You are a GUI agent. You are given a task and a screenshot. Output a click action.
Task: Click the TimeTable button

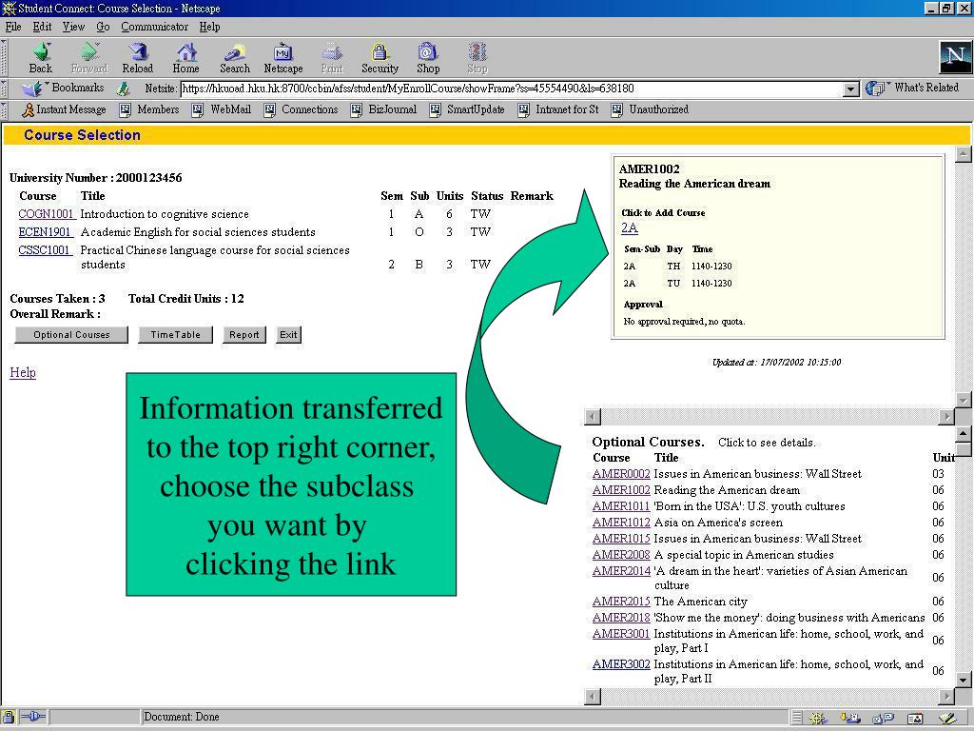(175, 335)
